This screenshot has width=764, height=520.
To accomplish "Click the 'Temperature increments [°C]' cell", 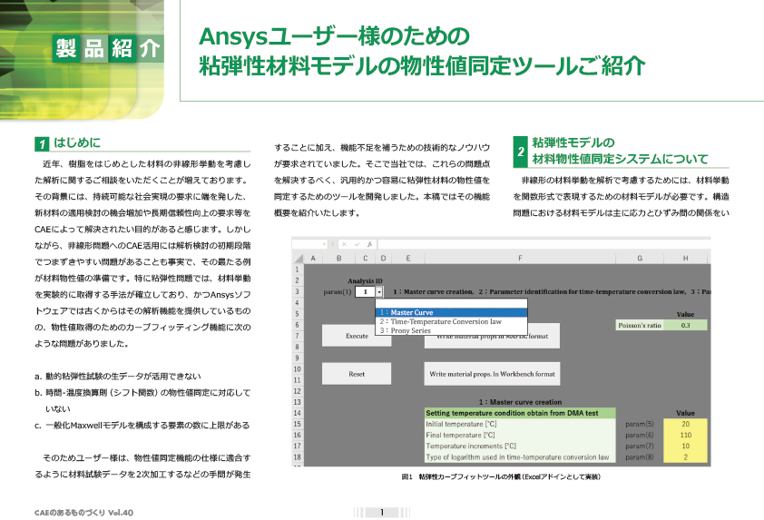I will [520, 446].
